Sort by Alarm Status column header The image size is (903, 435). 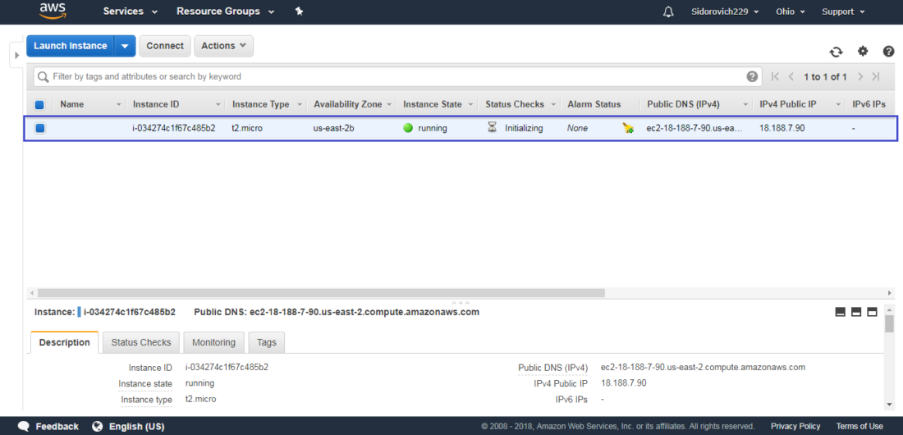594,104
